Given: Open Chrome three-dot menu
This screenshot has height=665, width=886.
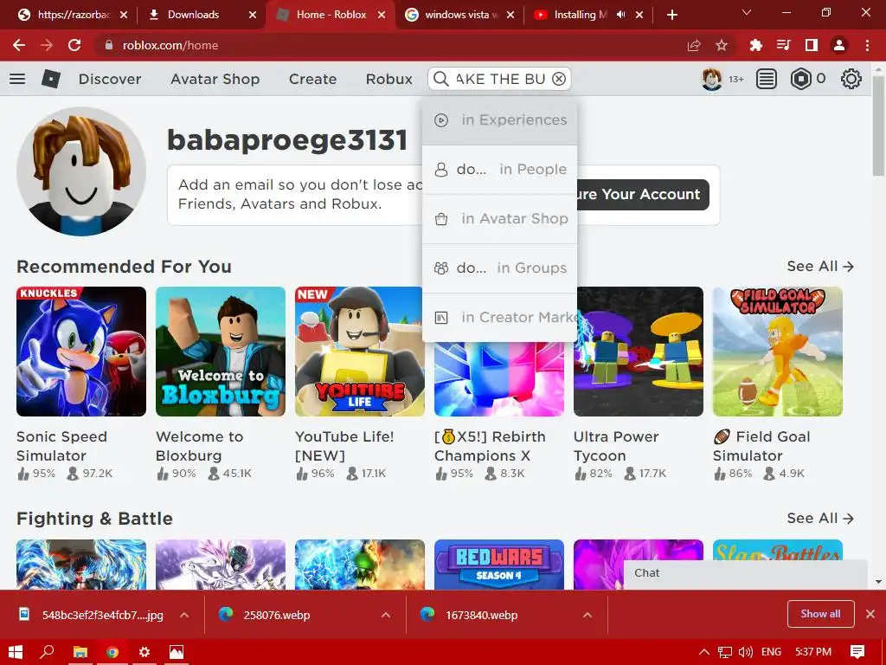Looking at the screenshot, I should coord(867,45).
